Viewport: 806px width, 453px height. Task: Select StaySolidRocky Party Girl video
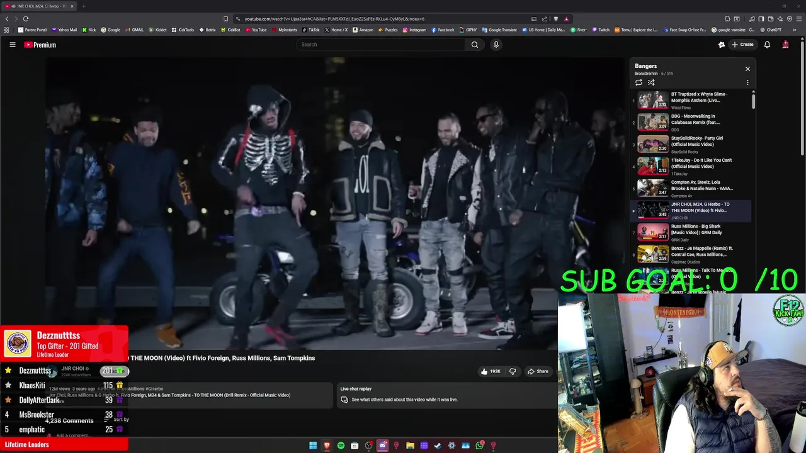pos(691,144)
